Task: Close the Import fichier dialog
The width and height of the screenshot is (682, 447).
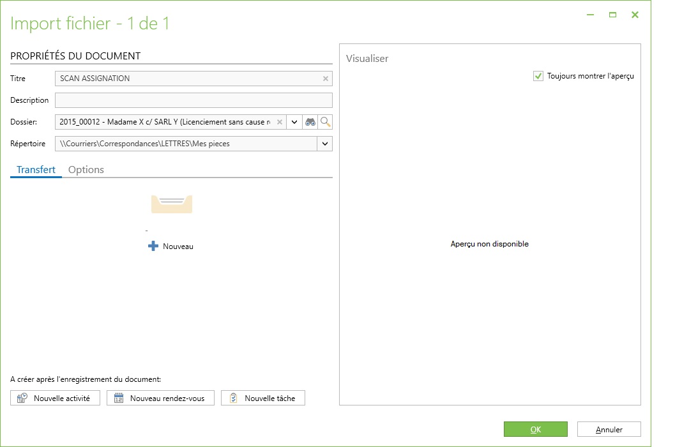Action: point(635,15)
